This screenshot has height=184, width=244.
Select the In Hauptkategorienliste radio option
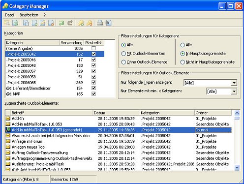[x=183, y=54]
